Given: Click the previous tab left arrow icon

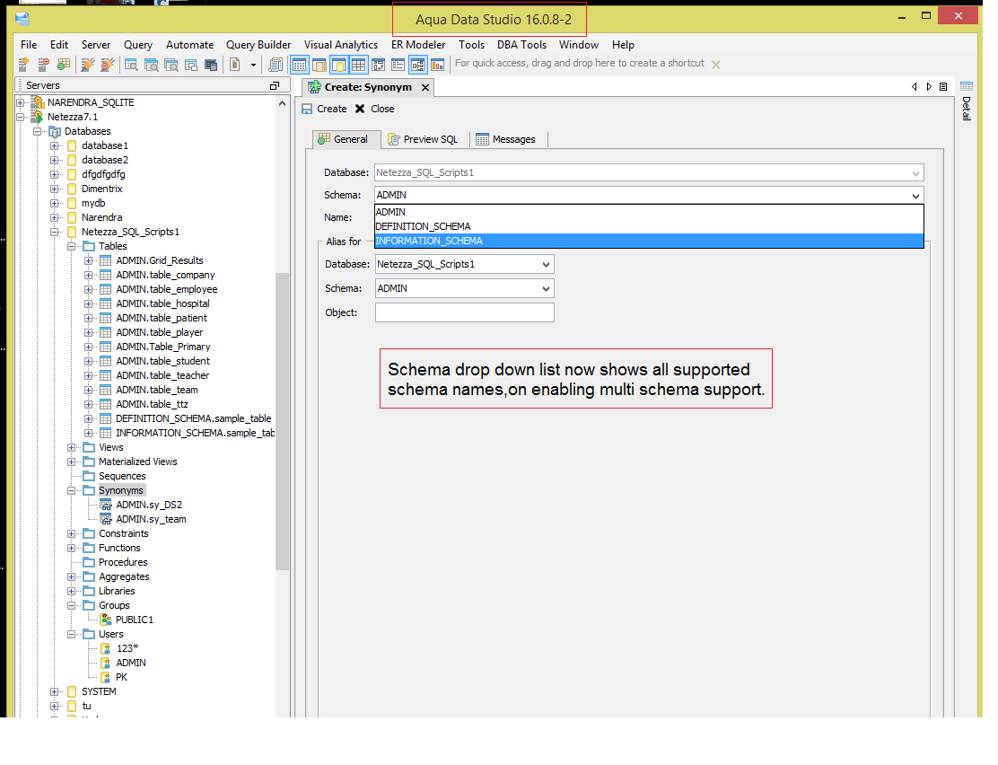Looking at the screenshot, I should pyautogui.click(x=914, y=86).
